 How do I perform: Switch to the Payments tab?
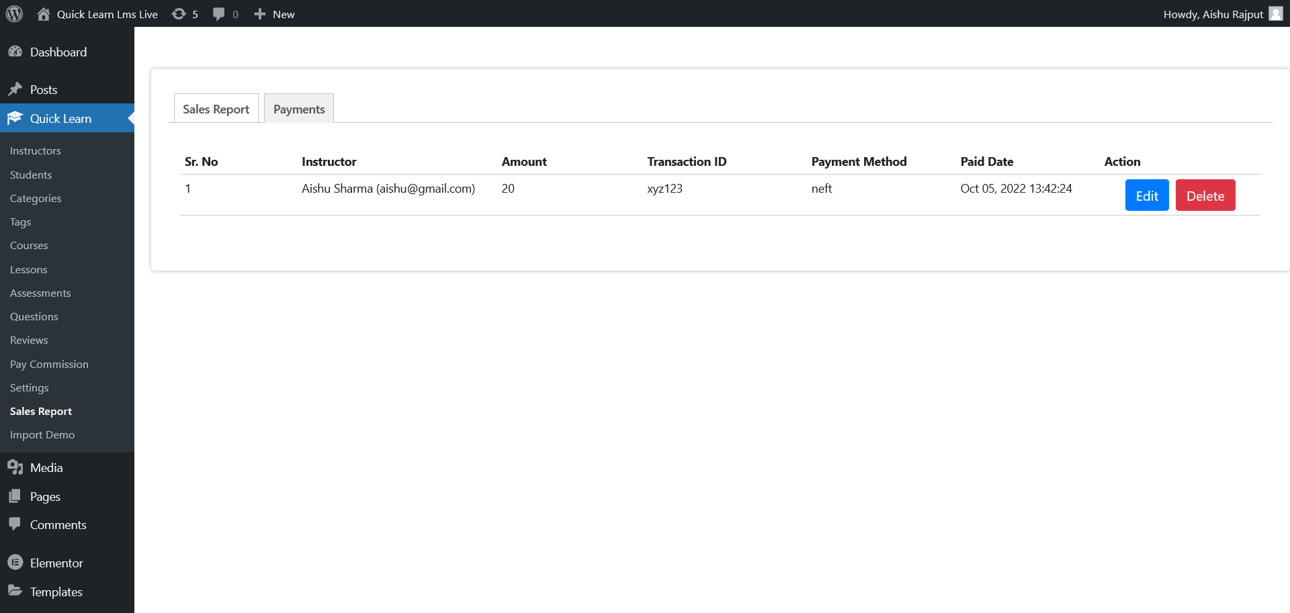click(x=299, y=109)
